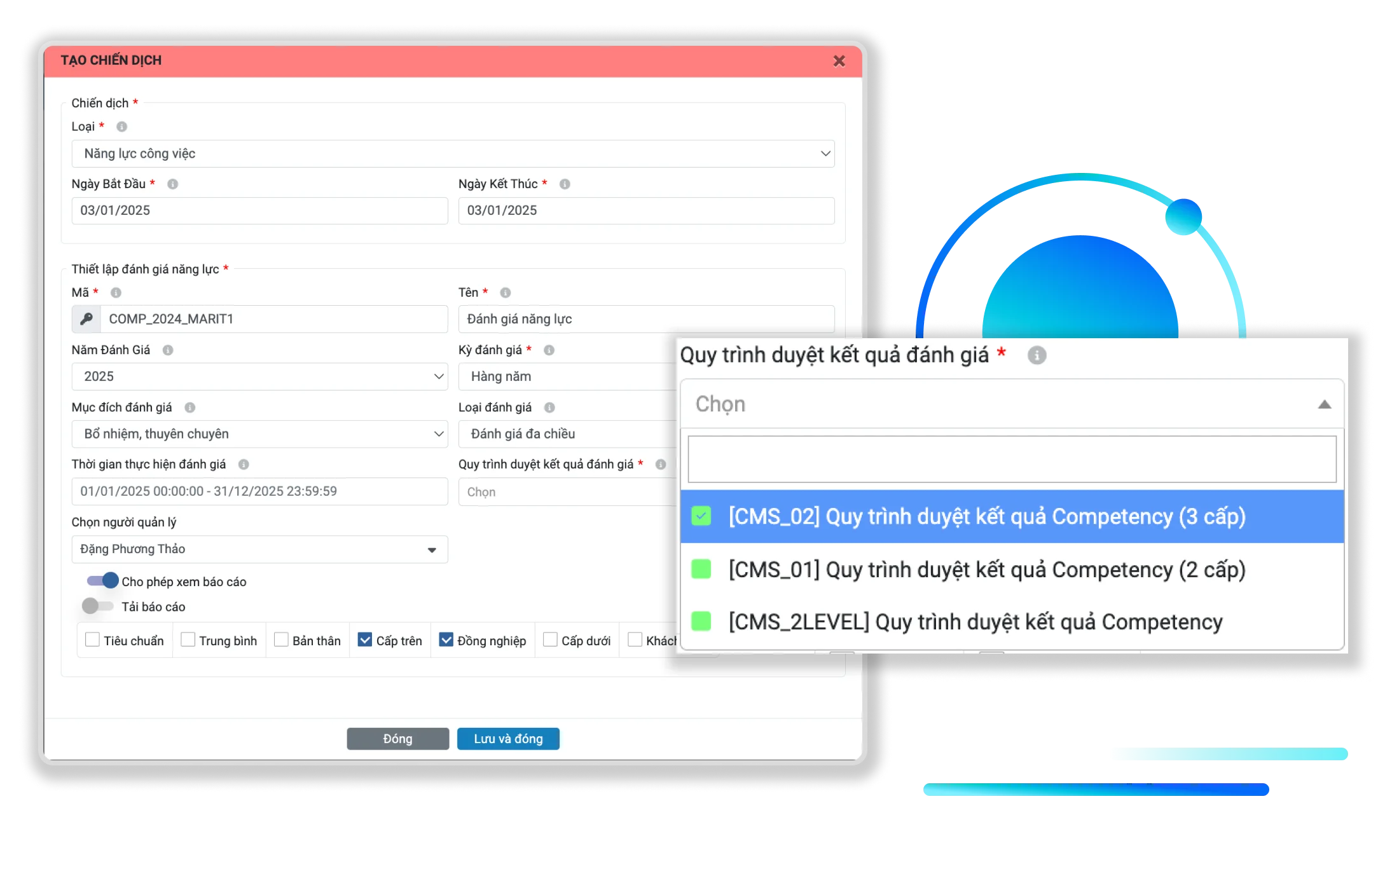This screenshot has height=890, width=1399.
Task: Click Đóng button to close dialog
Action: coord(397,738)
